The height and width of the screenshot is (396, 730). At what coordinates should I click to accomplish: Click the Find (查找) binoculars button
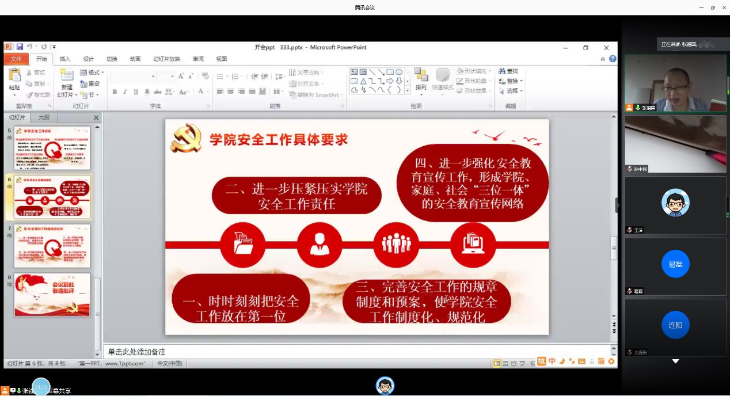pyautogui.click(x=508, y=71)
